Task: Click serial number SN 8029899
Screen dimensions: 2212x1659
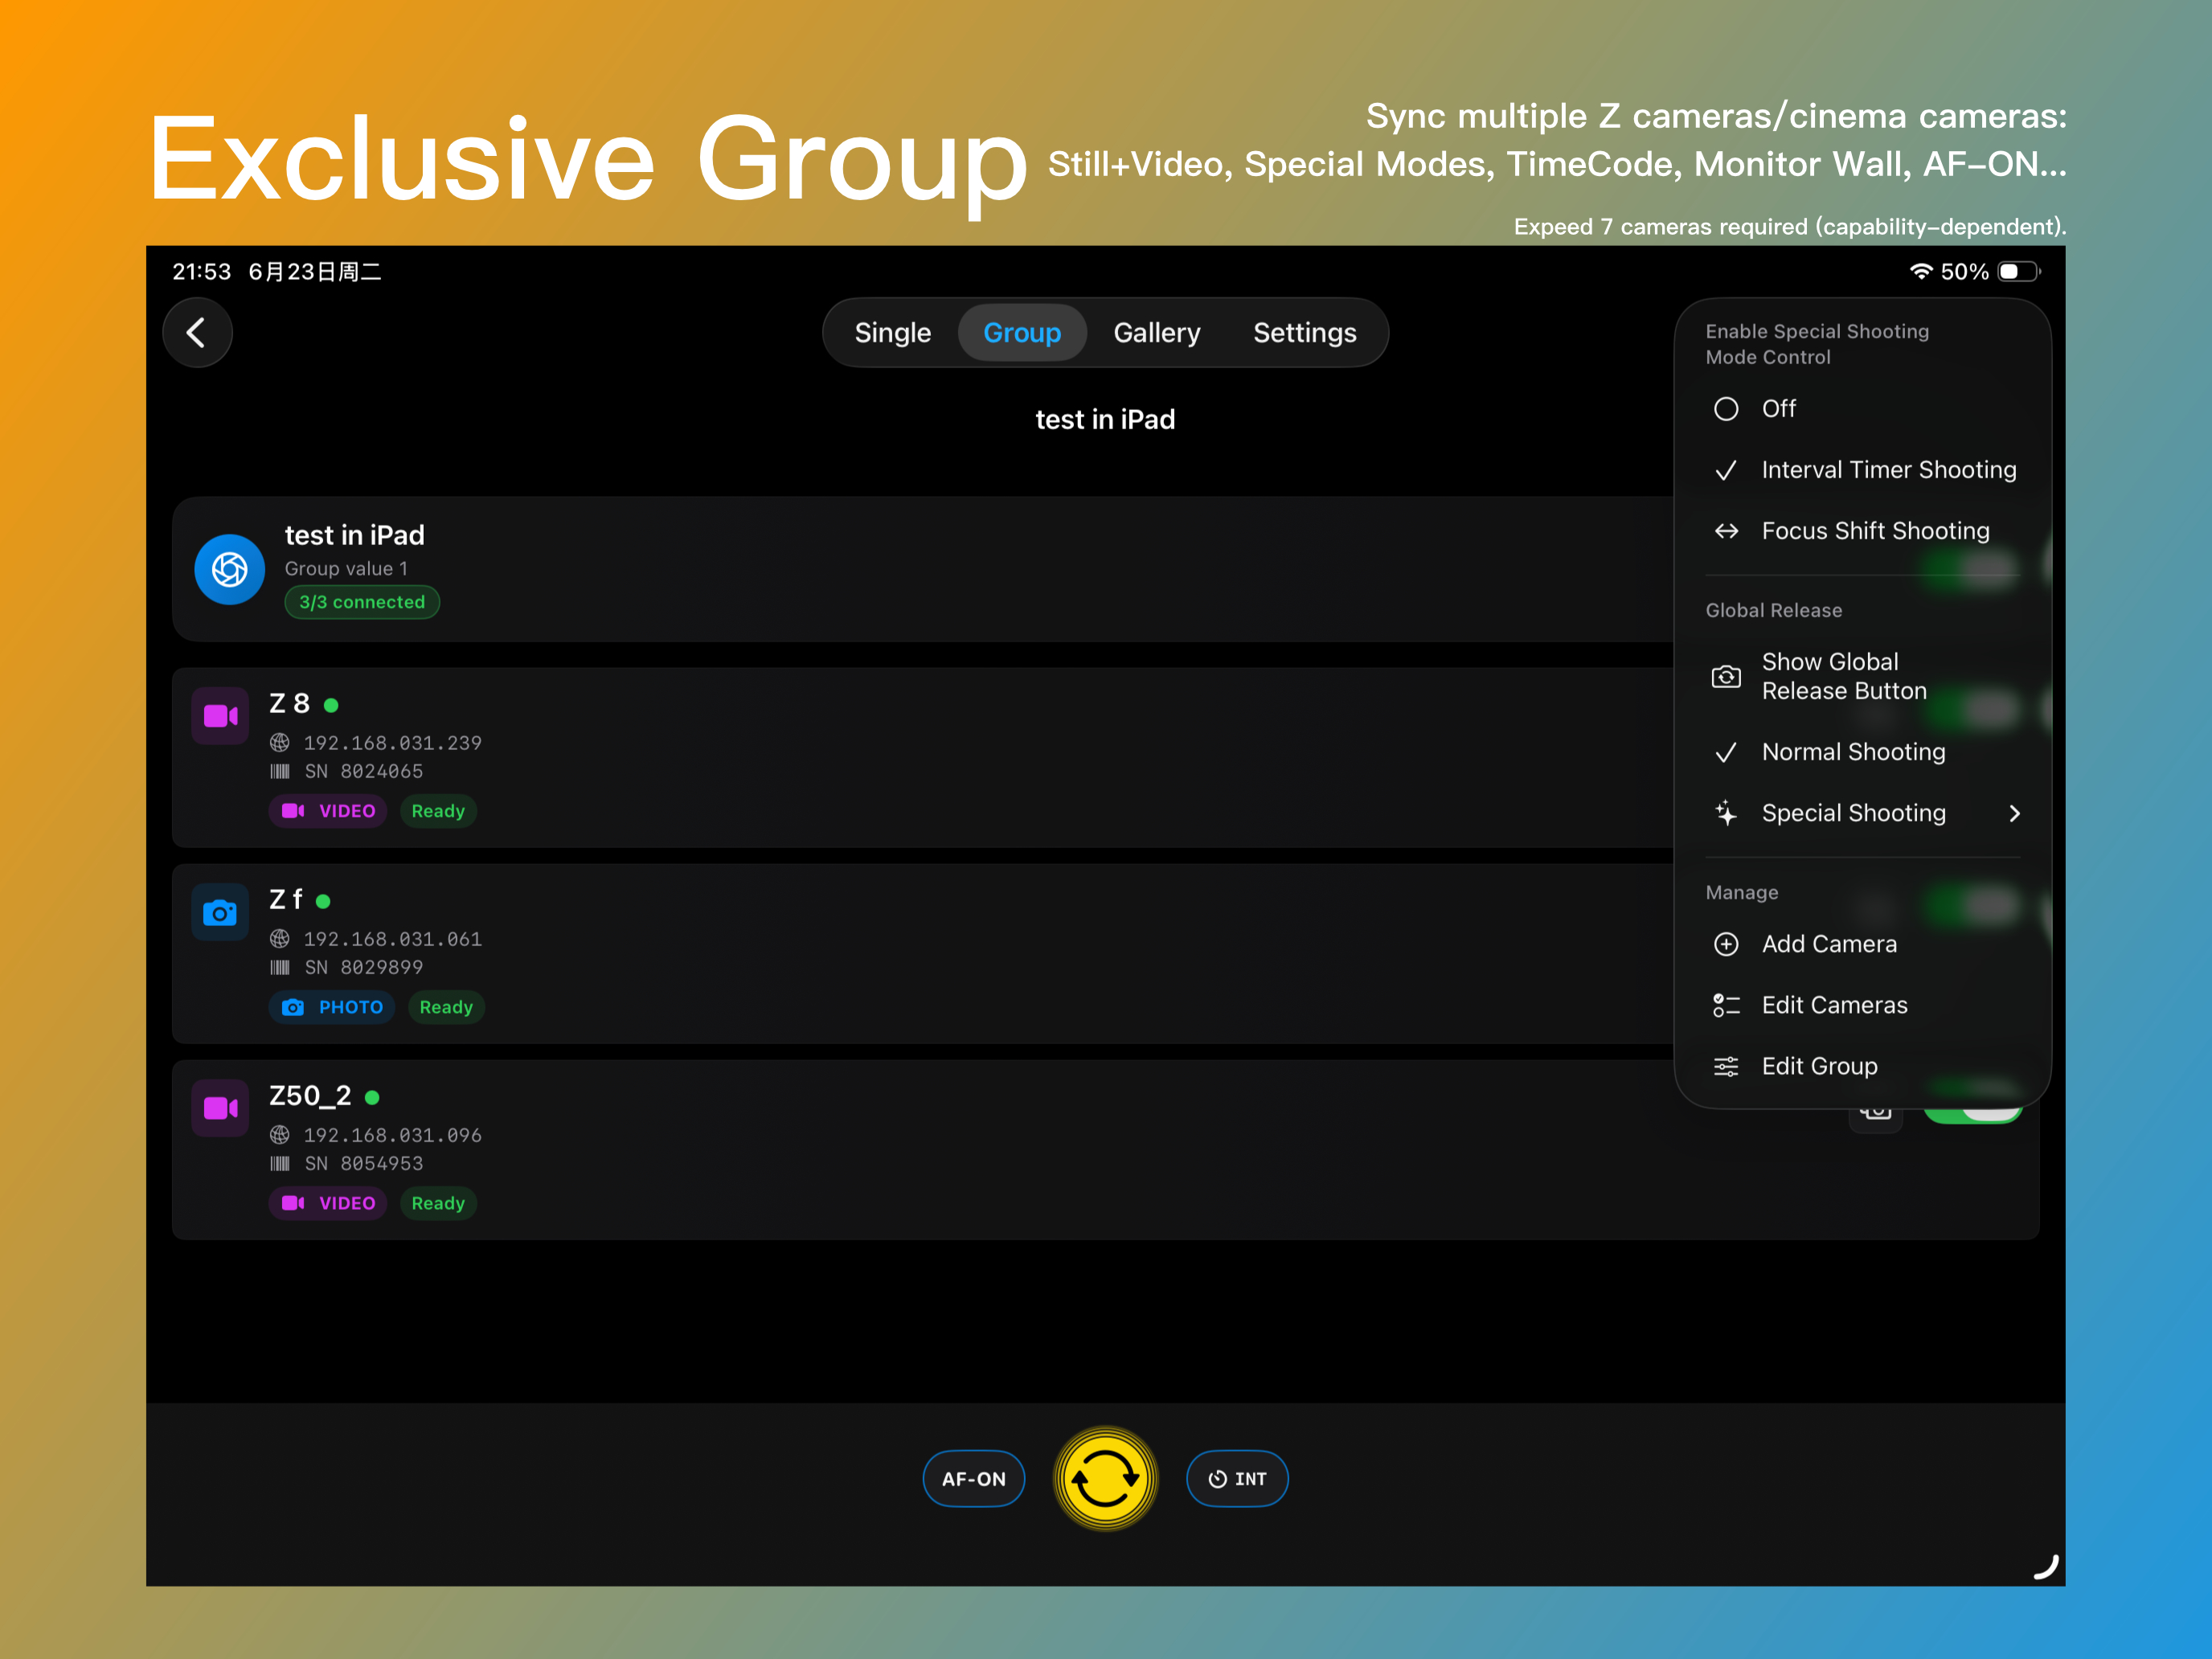Action: point(364,967)
